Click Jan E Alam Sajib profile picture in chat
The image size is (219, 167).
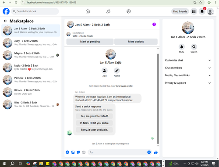click(110, 54)
